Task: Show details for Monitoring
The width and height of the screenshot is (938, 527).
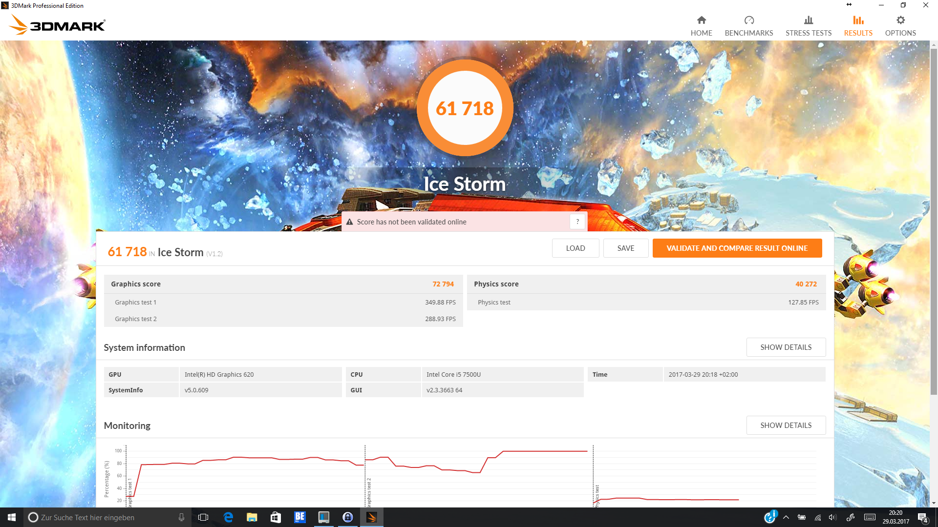Action: point(786,425)
